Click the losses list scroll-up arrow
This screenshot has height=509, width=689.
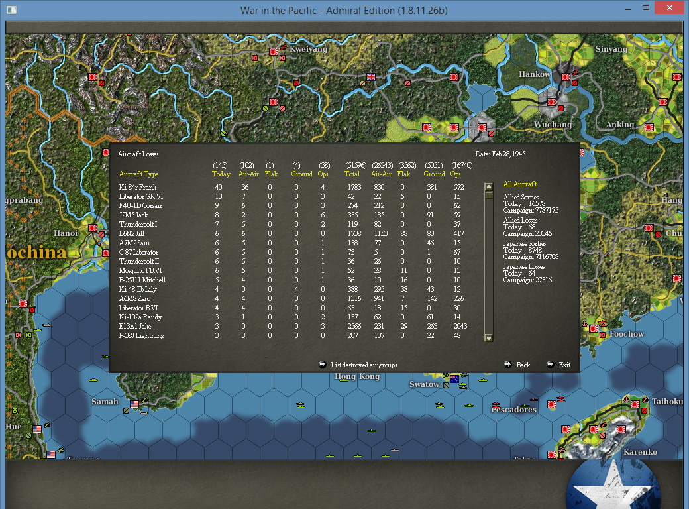pyautogui.click(x=489, y=186)
